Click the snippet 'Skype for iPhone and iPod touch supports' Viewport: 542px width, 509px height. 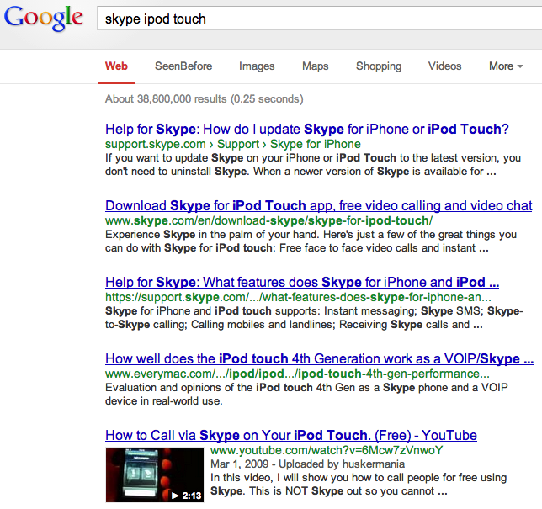(314, 317)
